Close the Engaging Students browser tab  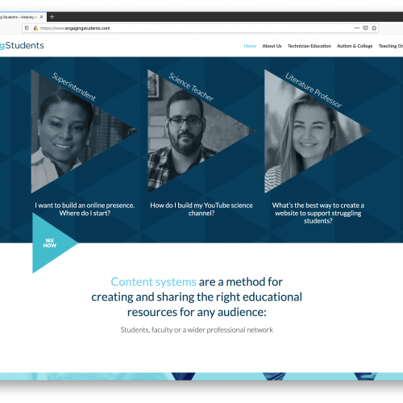(x=41, y=17)
